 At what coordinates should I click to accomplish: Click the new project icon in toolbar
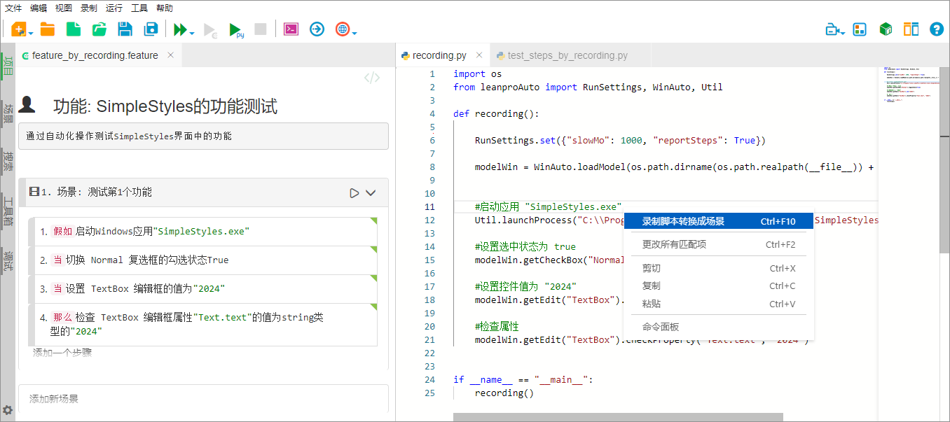[x=18, y=29]
